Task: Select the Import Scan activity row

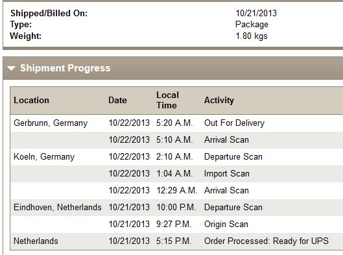Action: click(176, 174)
